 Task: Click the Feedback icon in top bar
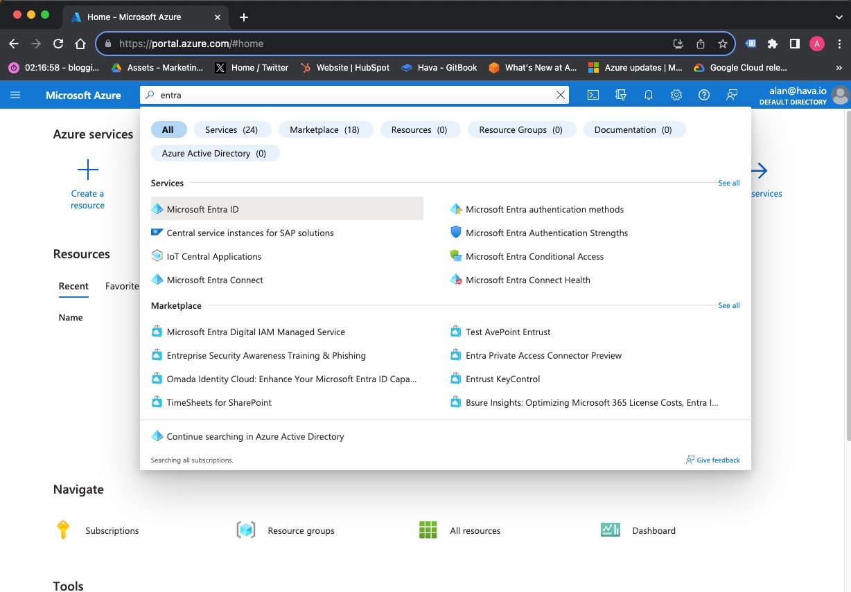(x=732, y=96)
